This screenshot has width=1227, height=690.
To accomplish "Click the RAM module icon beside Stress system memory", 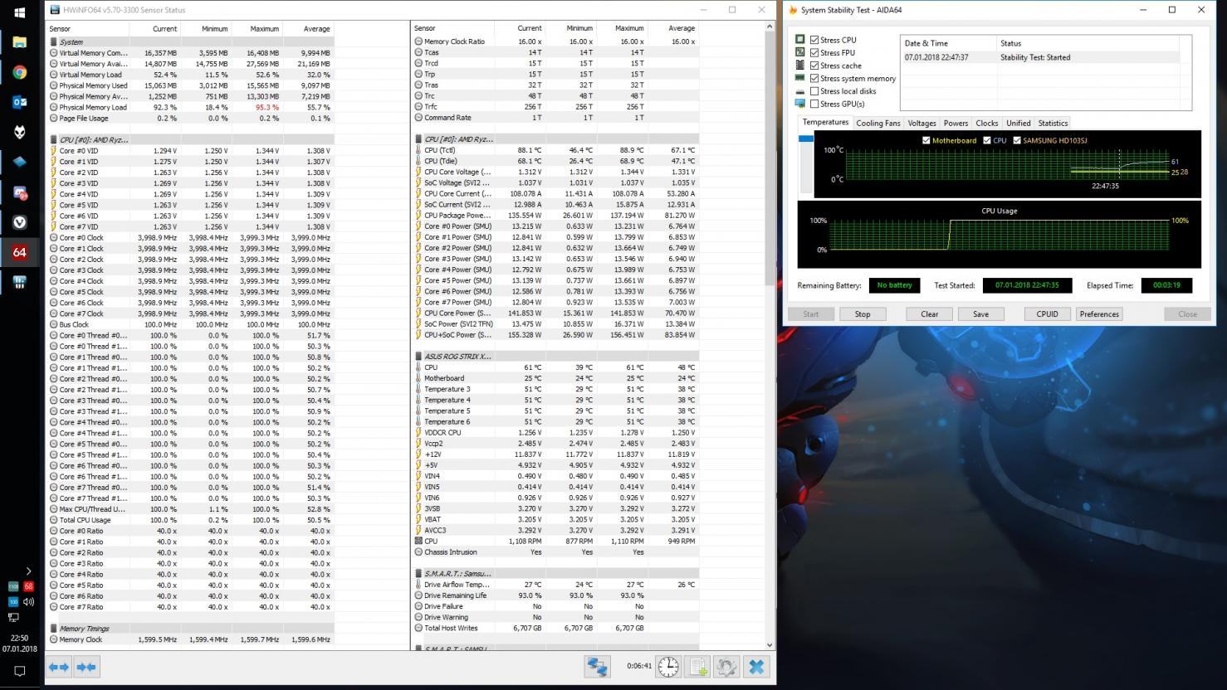I will pos(800,78).
